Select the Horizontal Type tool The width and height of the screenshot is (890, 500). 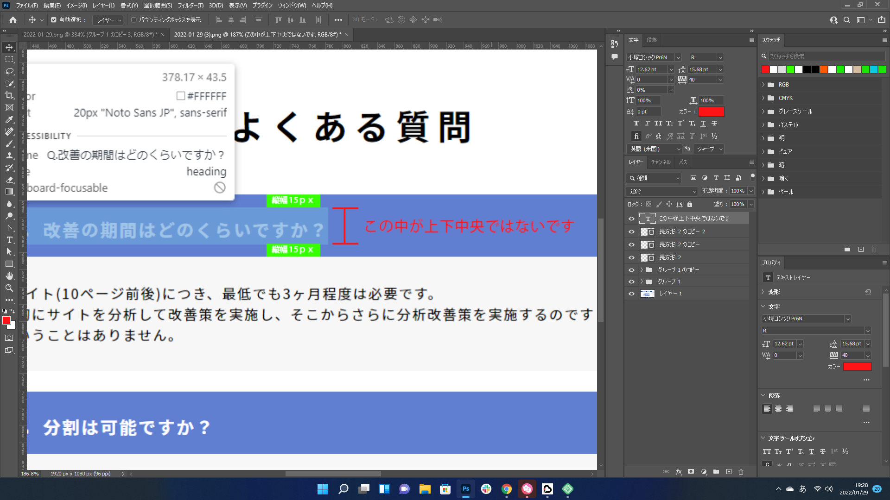point(9,240)
